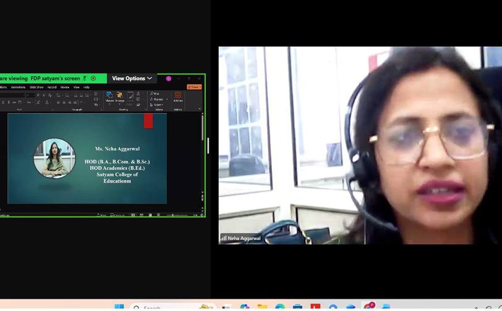The width and height of the screenshot is (502, 311).
Task: Open the Animations ribbon tab
Action: [x=18, y=87]
